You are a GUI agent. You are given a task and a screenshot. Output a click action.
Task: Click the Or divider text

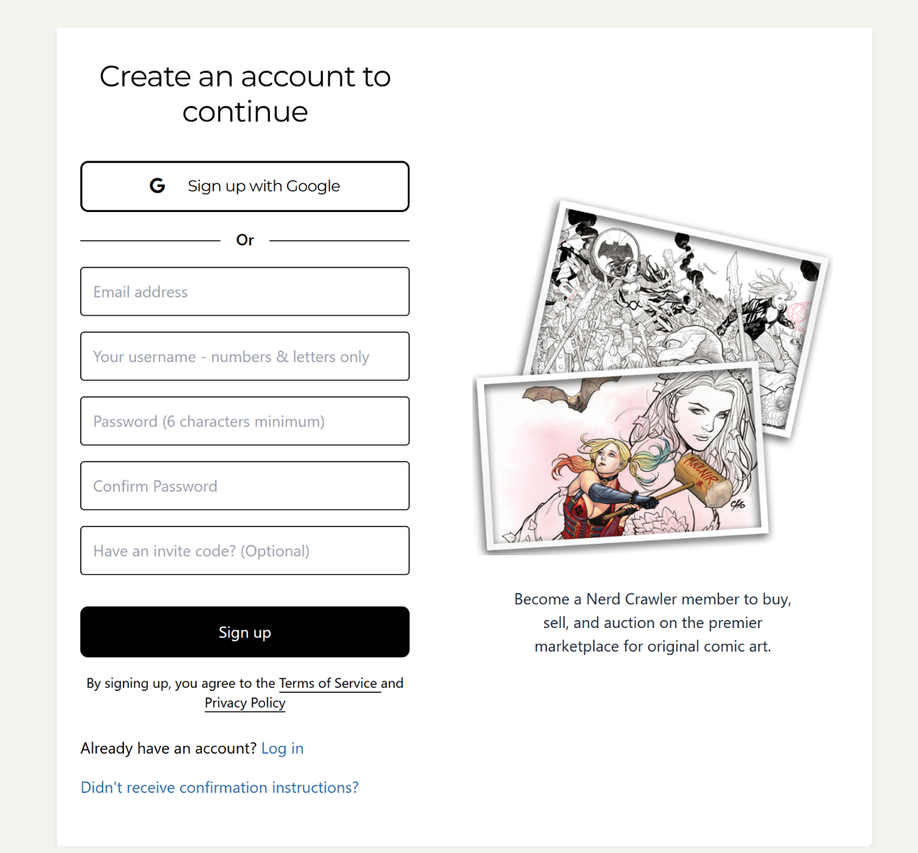(245, 240)
